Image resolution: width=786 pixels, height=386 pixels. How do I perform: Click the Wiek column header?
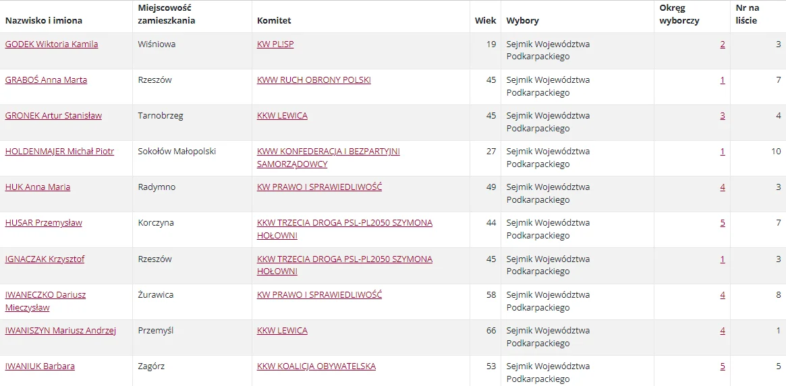485,20
